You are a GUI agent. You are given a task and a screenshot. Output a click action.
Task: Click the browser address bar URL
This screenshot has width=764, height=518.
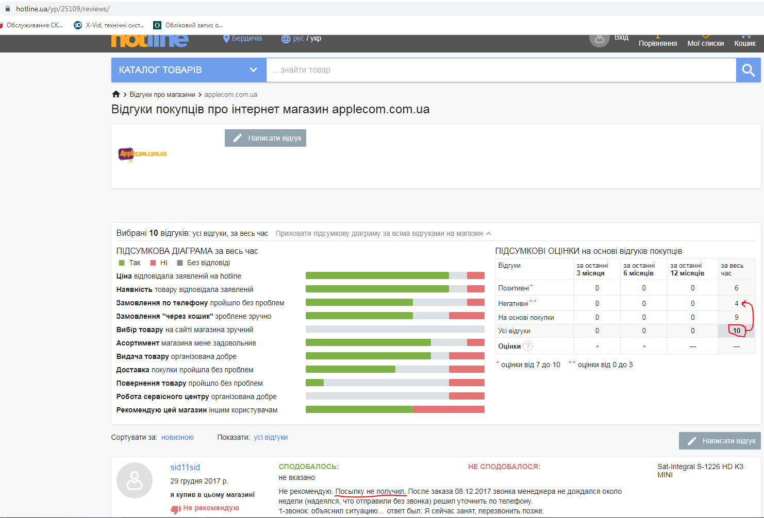coord(62,9)
